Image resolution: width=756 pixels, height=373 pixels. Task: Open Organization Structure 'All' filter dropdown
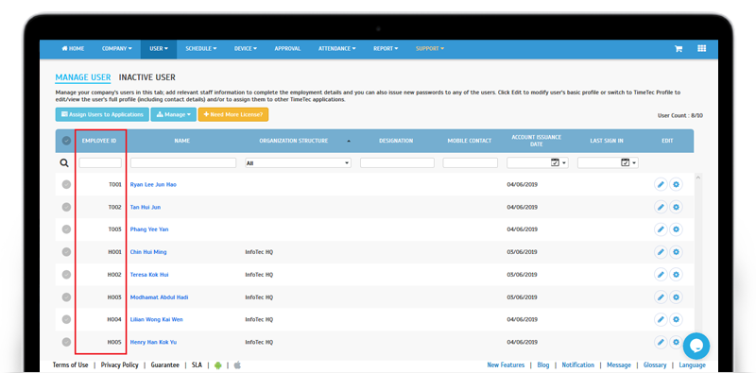pos(298,163)
